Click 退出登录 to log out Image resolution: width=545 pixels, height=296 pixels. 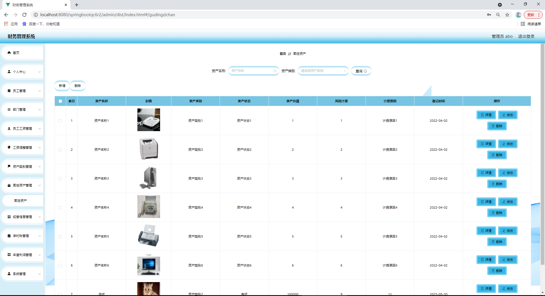click(526, 36)
